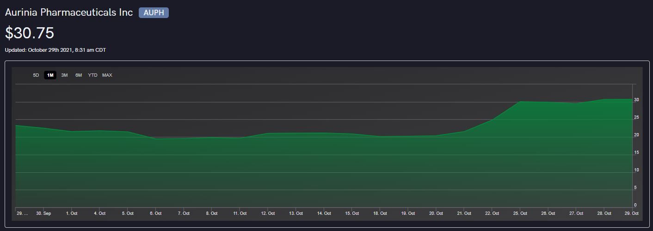Screen dimensions: 653x231
Task: Click the Aurinia Pharmaceuticals Inc heading
Action: tap(69, 13)
